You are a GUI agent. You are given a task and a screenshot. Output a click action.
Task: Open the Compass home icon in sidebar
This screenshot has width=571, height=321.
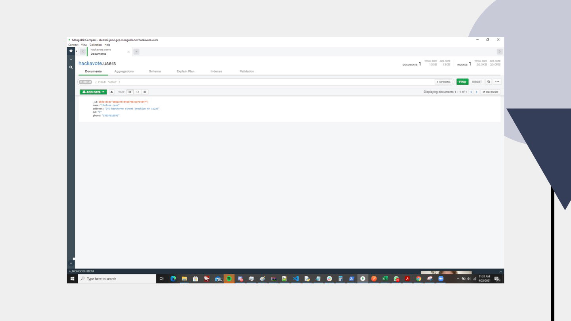[71, 51]
